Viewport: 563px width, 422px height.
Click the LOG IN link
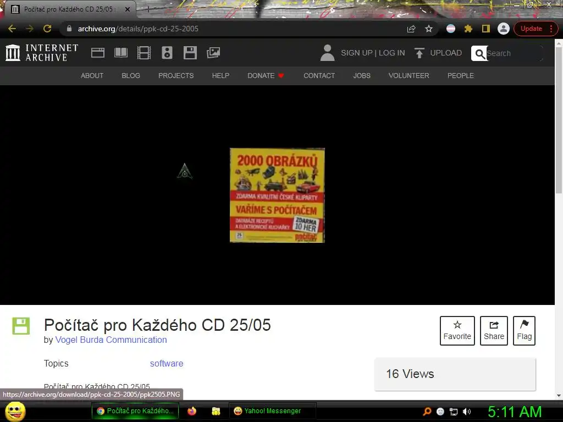tap(391, 53)
